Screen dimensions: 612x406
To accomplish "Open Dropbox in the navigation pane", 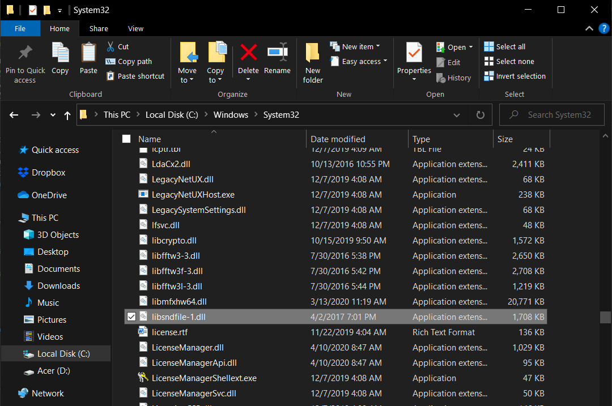I will point(42,172).
